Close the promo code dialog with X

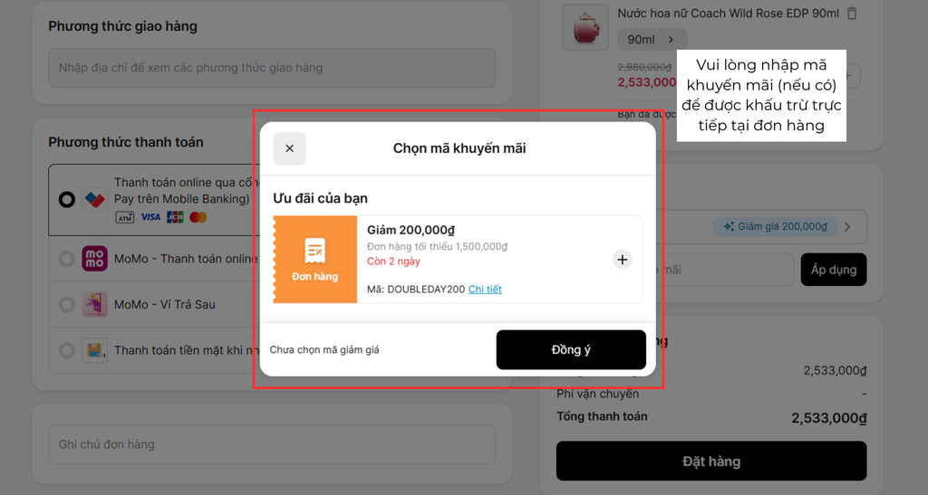[x=289, y=148]
